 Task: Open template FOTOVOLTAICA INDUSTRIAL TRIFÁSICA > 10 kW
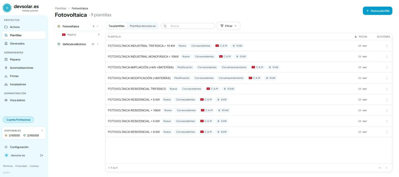141,46
